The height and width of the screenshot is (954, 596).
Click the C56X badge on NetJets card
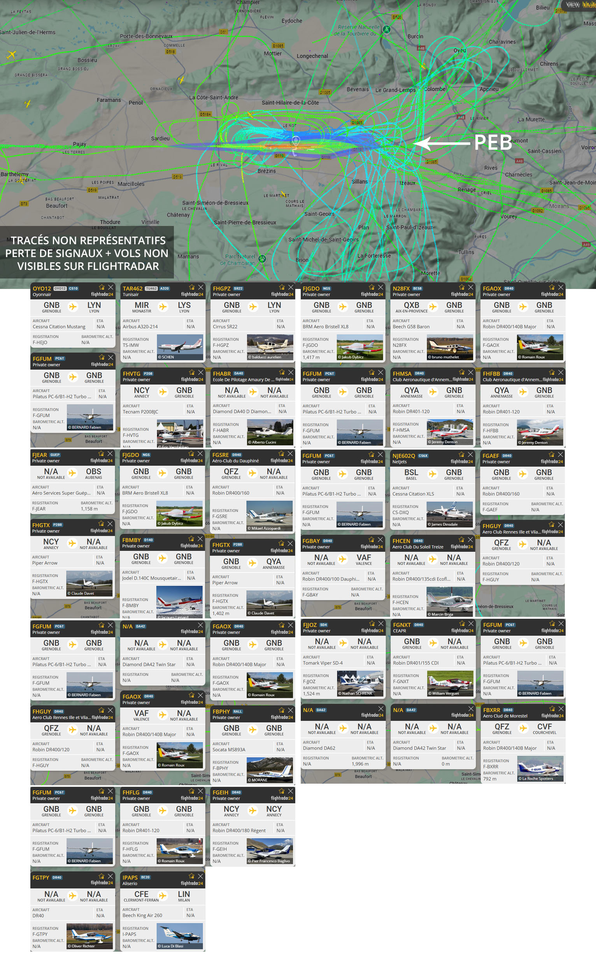click(423, 456)
